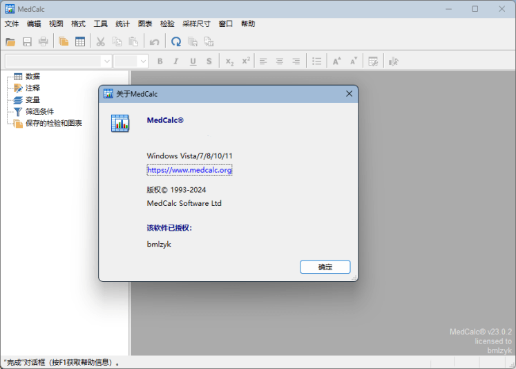
Task: Select the 注释 tree item
Action: coord(32,88)
